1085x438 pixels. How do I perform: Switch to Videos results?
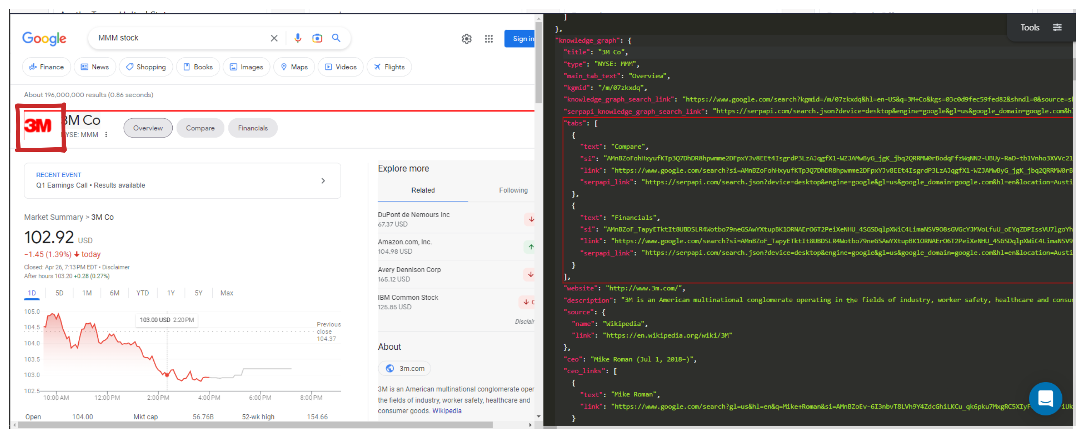[341, 67]
